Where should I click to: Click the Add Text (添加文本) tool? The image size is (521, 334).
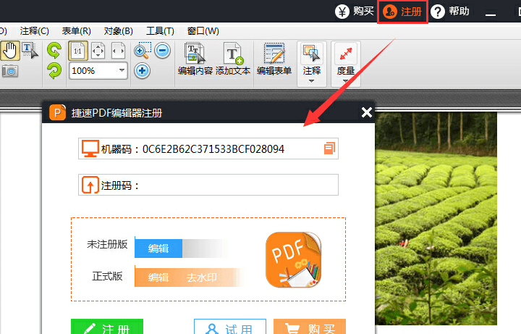tap(233, 59)
